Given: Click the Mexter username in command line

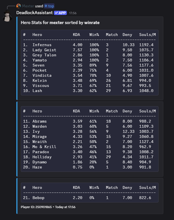Looking at the screenshot, I should 28,6.
